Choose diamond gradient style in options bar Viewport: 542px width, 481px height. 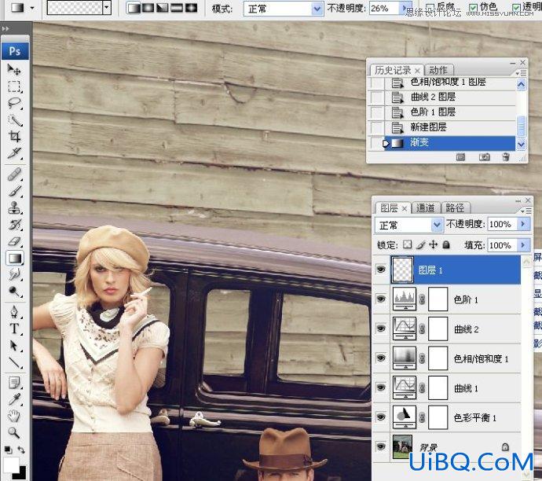click(x=191, y=8)
